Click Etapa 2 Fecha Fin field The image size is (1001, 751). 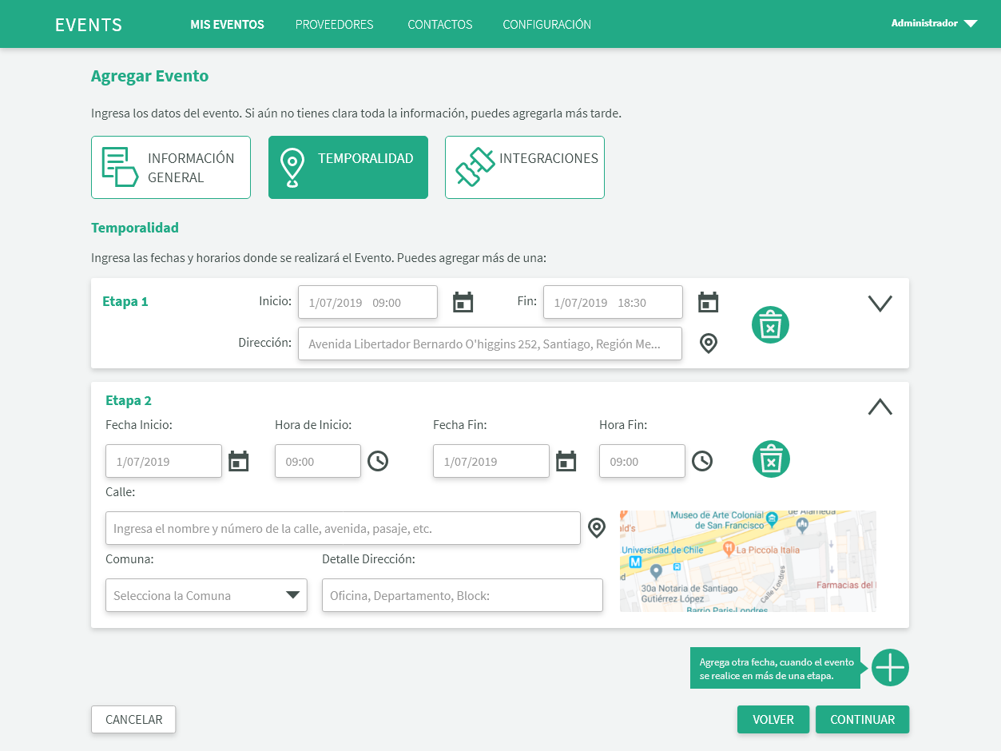point(491,461)
